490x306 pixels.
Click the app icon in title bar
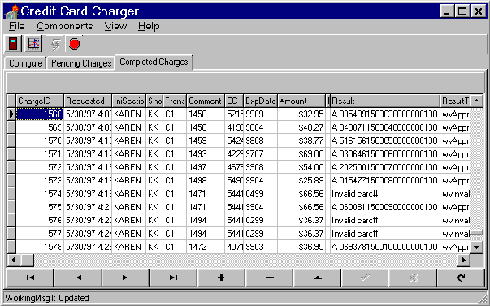pyautogui.click(x=11, y=12)
